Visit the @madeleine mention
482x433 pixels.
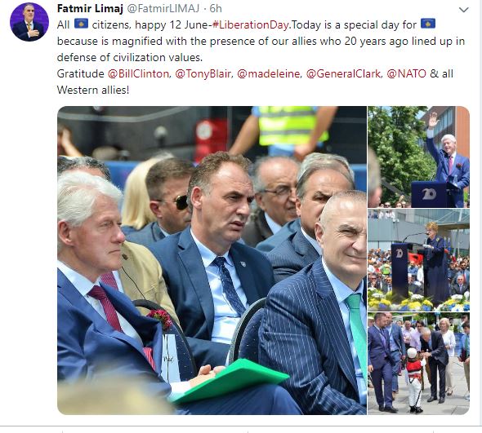point(268,73)
